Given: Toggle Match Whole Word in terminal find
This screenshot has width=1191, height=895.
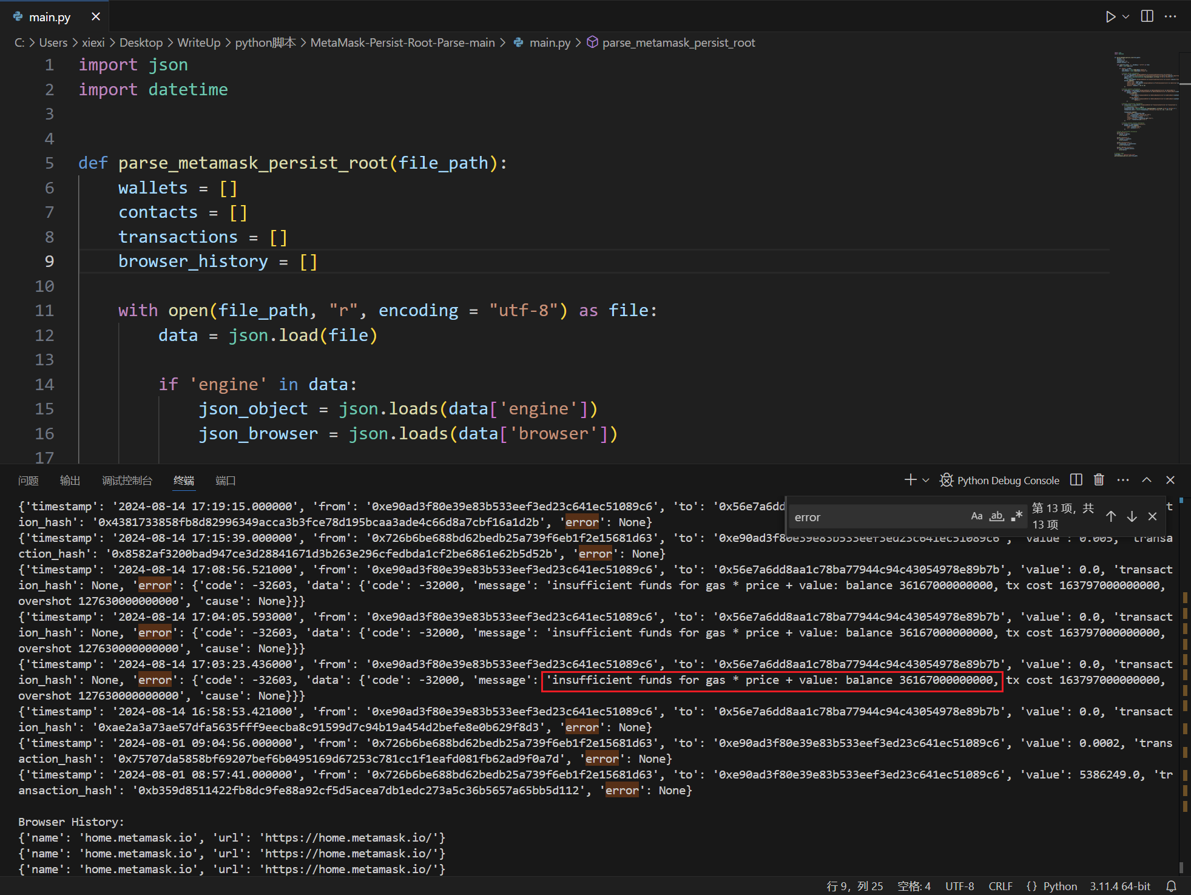Looking at the screenshot, I should coord(997,516).
